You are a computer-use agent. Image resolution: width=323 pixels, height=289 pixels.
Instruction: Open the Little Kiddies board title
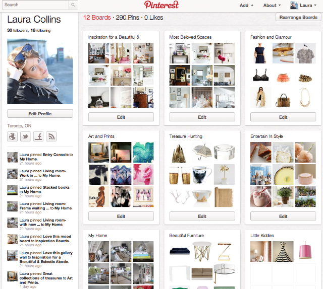pyautogui.click(x=262, y=236)
